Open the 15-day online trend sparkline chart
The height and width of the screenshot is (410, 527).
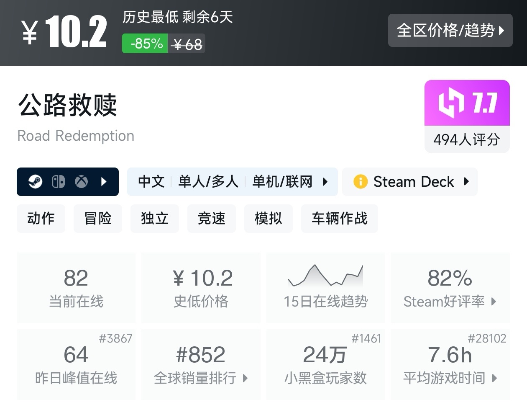[x=325, y=276]
